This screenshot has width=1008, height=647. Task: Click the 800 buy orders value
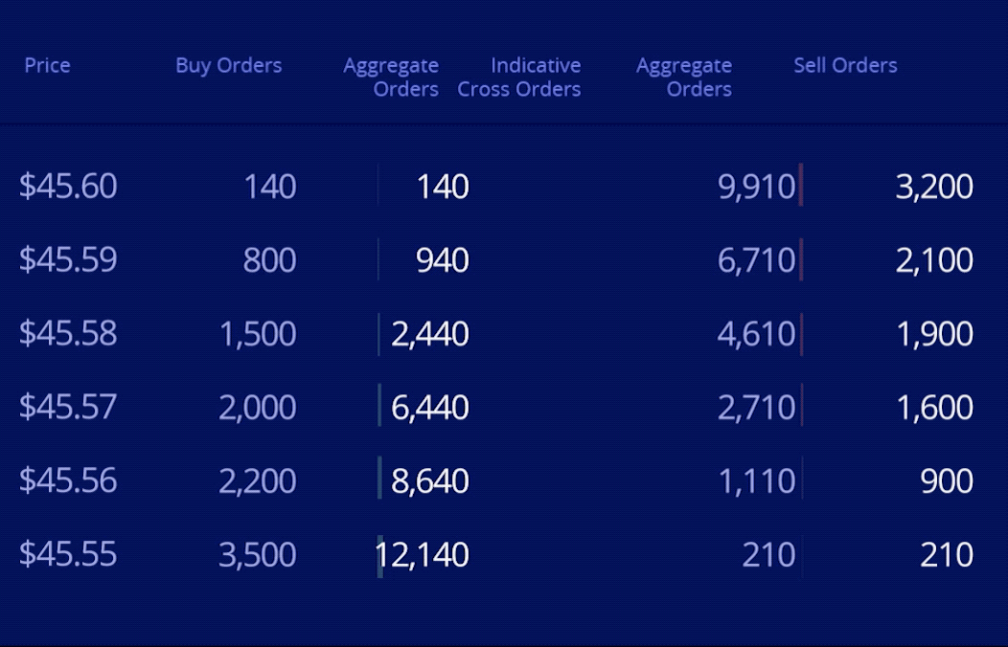(269, 260)
